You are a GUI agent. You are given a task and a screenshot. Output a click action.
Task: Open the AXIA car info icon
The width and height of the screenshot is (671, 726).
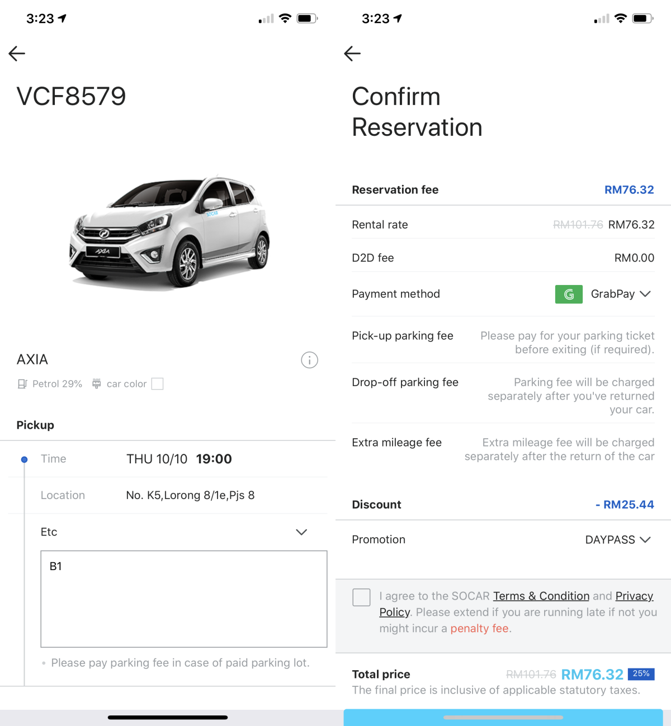[x=309, y=360]
